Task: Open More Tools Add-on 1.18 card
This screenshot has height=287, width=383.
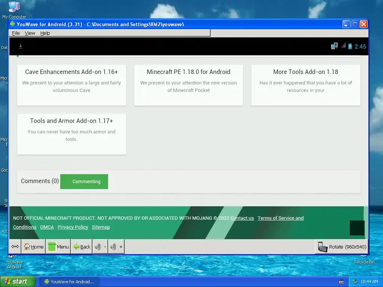Action: pyautogui.click(x=306, y=85)
